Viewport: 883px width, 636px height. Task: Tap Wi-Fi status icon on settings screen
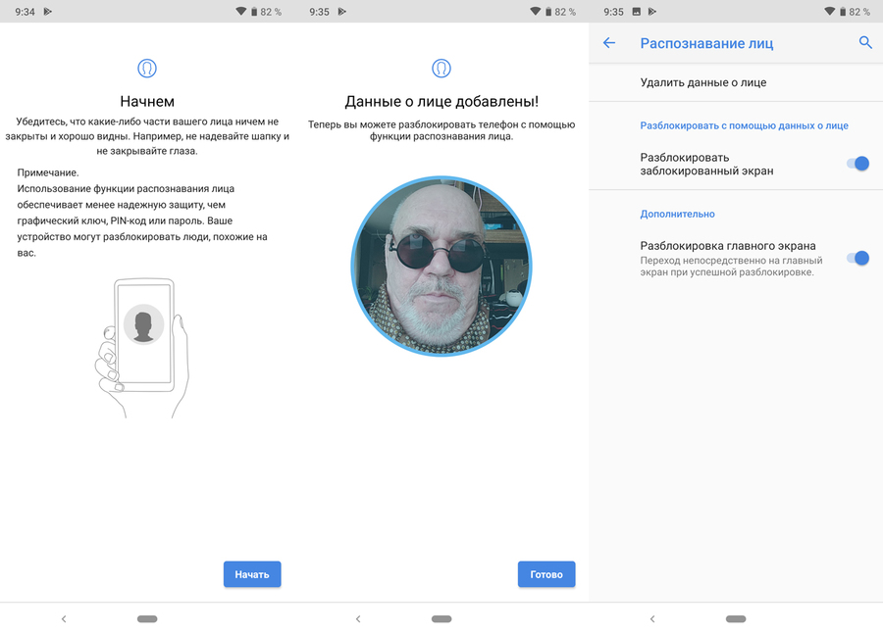pyautogui.click(x=829, y=11)
